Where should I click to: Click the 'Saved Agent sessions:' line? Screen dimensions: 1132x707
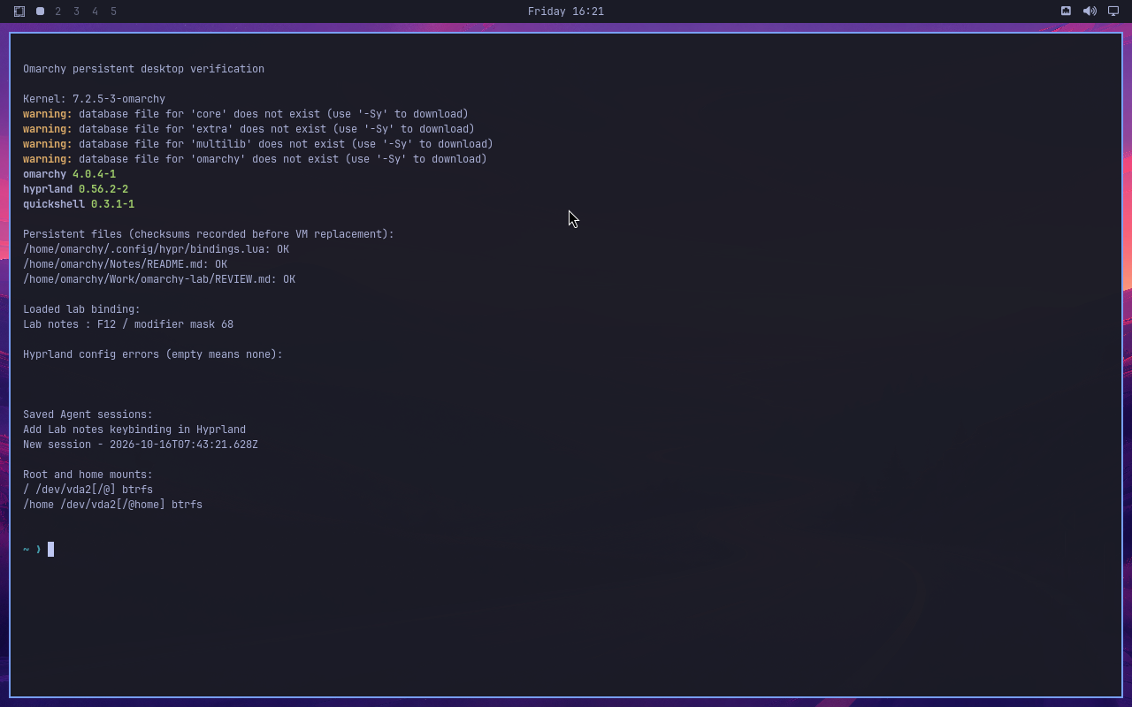(x=88, y=414)
